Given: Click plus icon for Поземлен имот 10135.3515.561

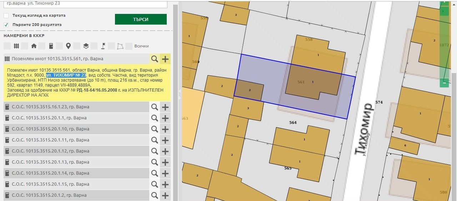Looking at the screenshot, I should click(x=165, y=59).
